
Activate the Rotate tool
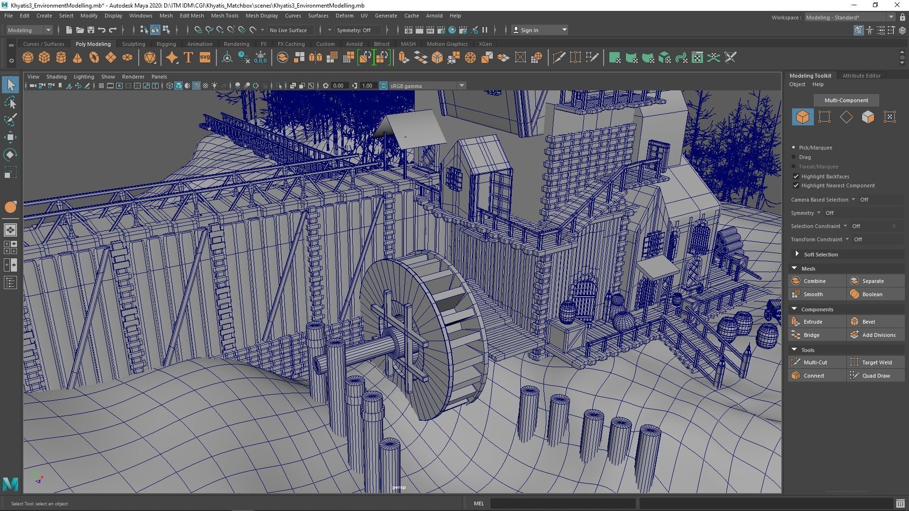[10, 155]
